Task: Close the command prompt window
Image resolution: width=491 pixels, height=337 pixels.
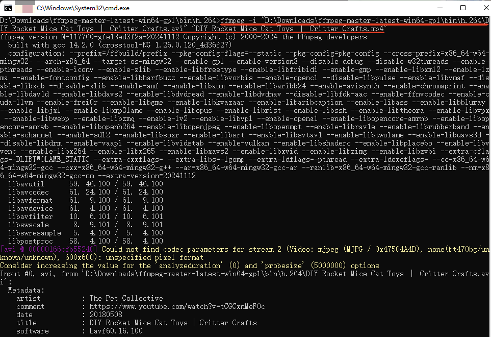Action: tap(480, 8)
